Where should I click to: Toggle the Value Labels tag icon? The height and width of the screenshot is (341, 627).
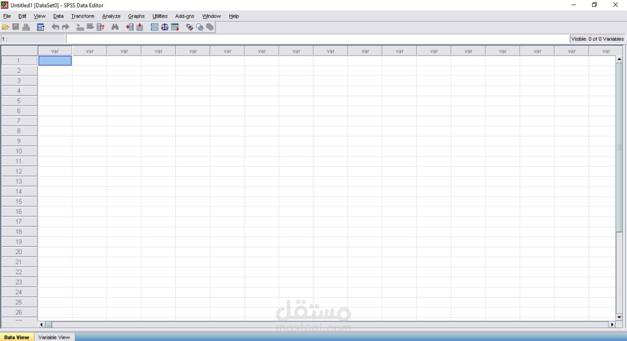[190, 27]
